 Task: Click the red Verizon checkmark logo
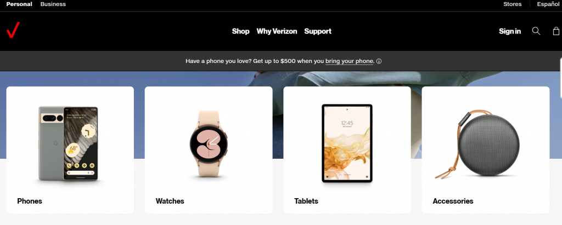point(13,30)
